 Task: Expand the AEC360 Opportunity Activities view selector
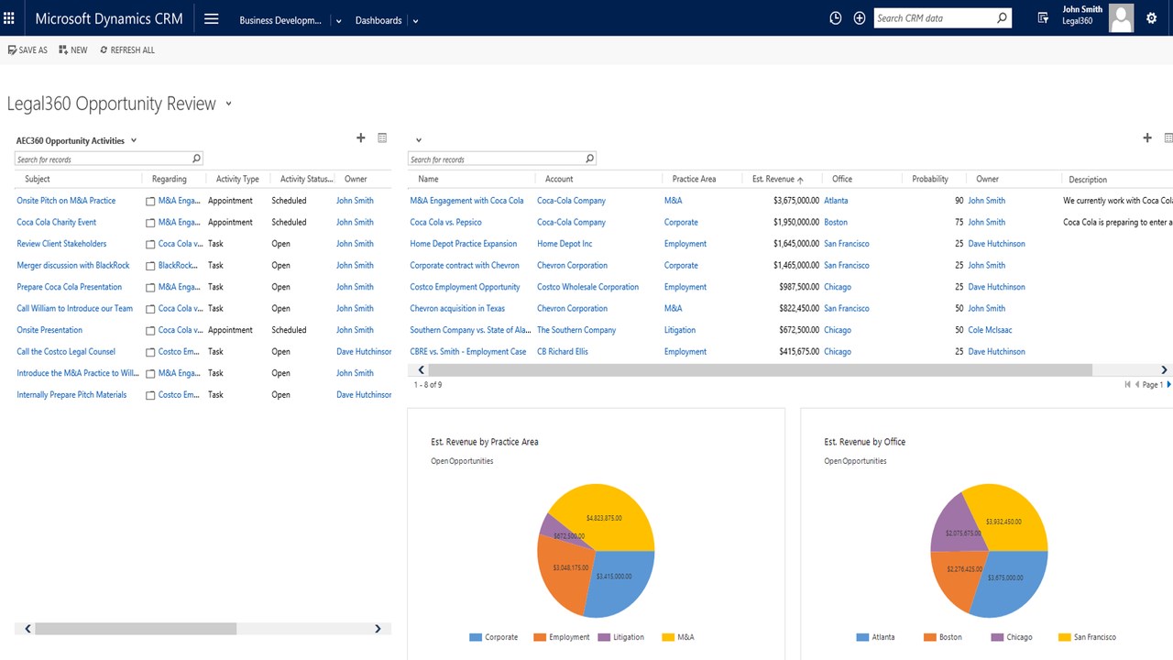[x=133, y=140]
